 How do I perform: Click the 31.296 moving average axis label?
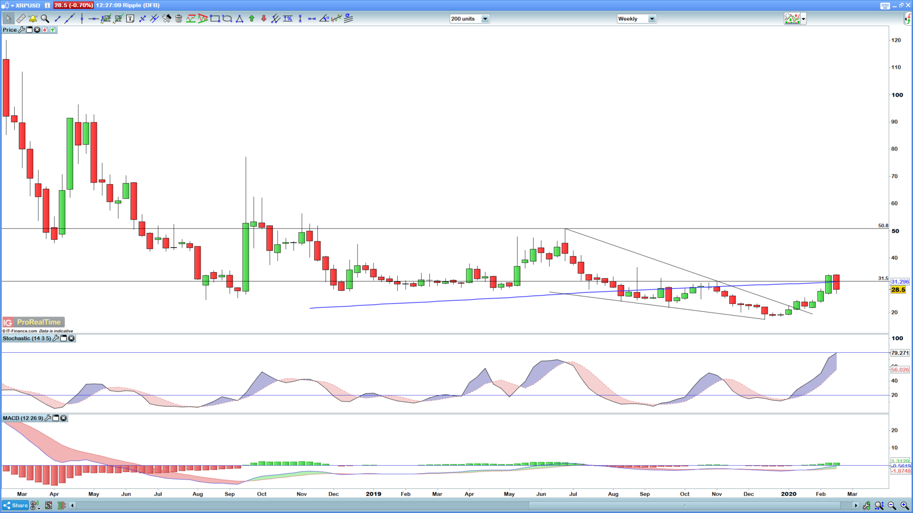click(900, 282)
